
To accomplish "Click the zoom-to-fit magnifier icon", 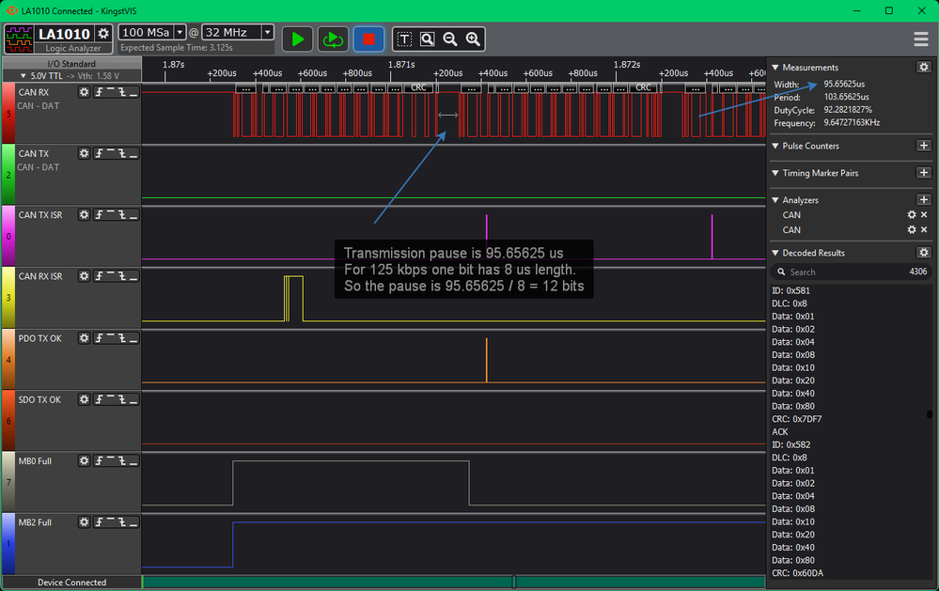I will click(x=427, y=39).
